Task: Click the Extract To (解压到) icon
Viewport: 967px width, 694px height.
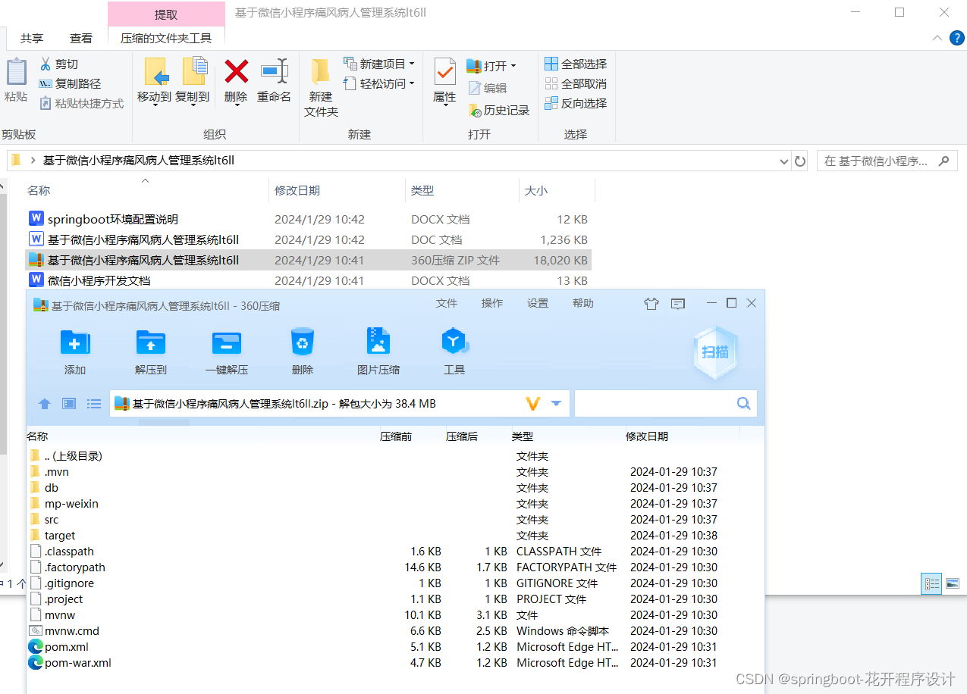Action: pyautogui.click(x=151, y=352)
